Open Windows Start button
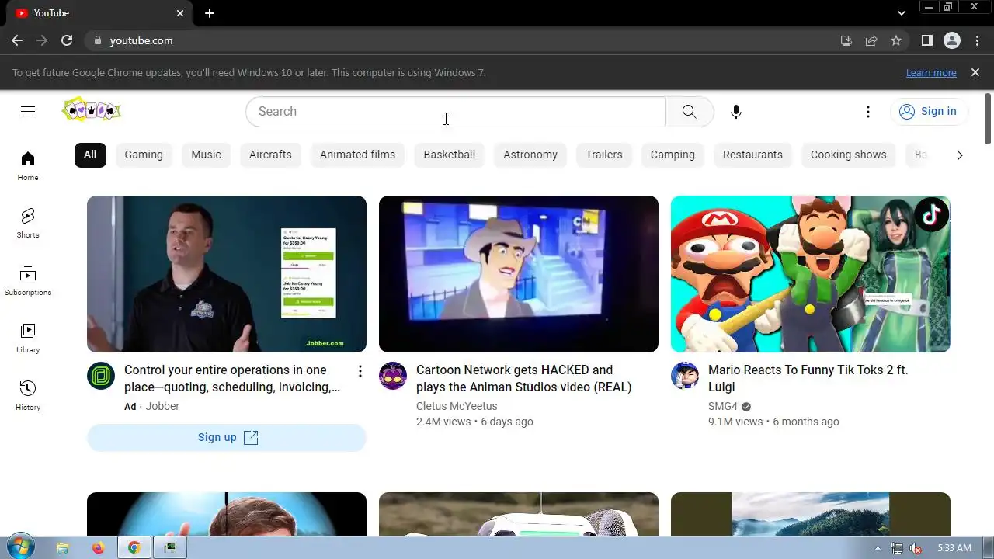 coord(19,547)
